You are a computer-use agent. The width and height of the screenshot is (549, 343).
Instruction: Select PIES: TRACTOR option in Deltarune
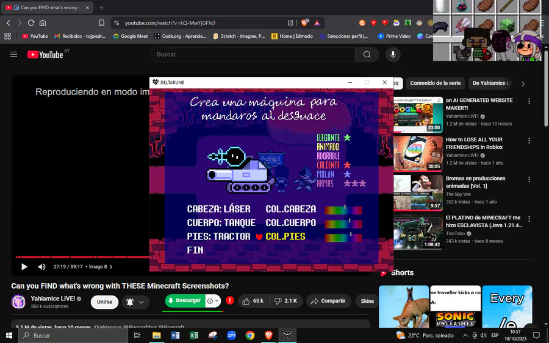click(218, 237)
